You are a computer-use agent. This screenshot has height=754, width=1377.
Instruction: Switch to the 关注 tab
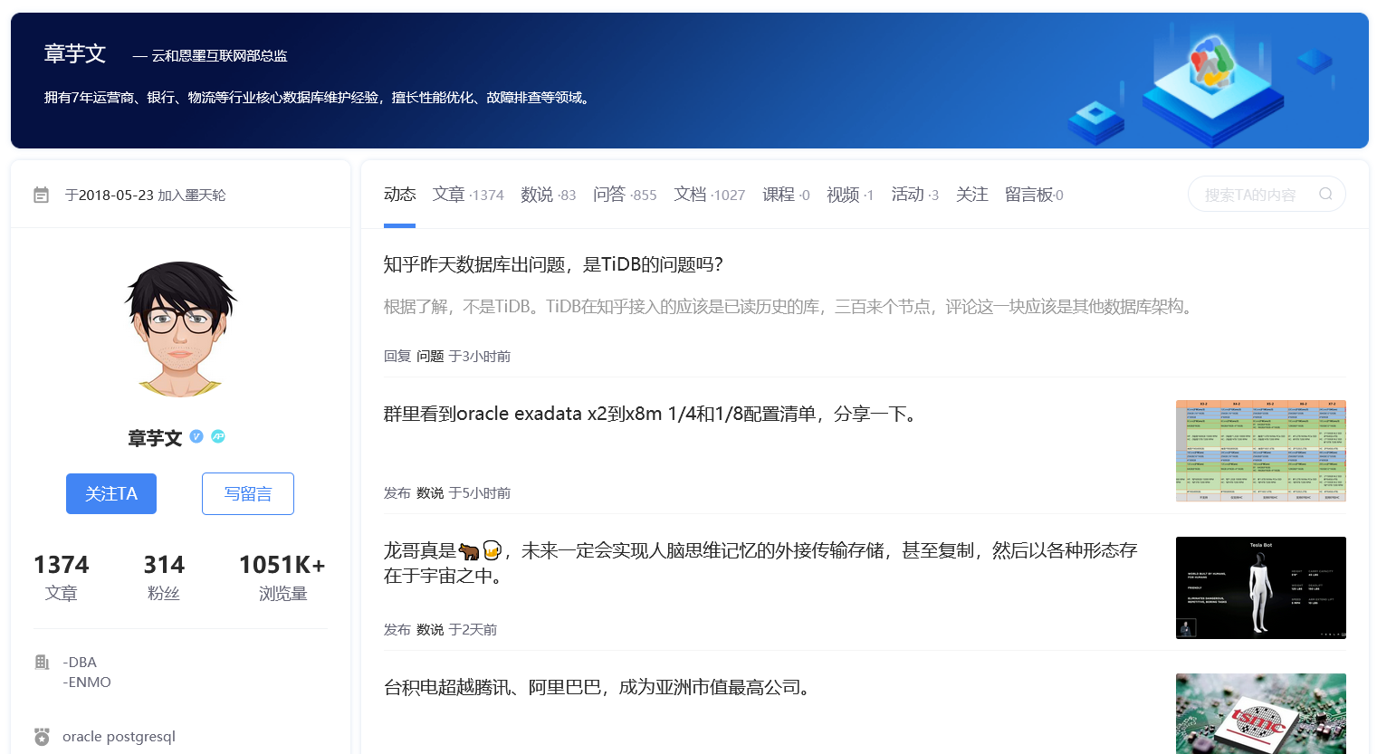pos(971,194)
